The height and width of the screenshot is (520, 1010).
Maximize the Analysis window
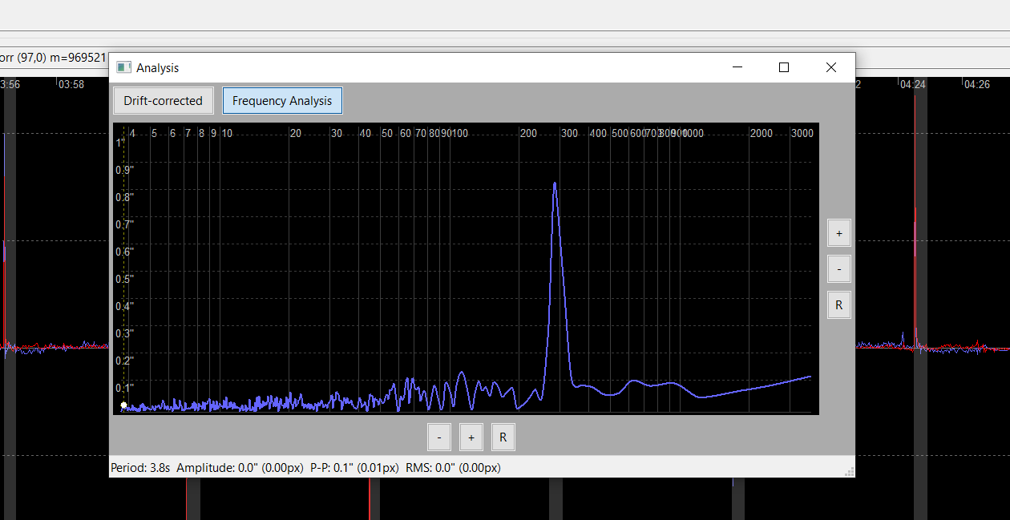point(784,68)
